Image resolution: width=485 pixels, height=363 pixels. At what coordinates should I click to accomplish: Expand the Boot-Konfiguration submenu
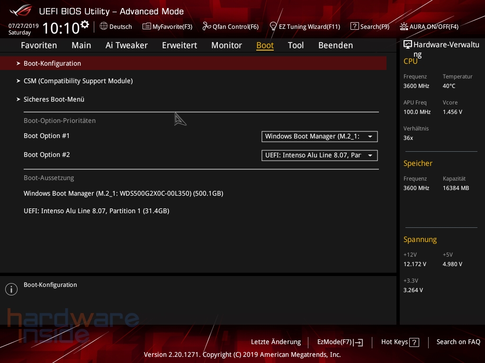point(193,63)
